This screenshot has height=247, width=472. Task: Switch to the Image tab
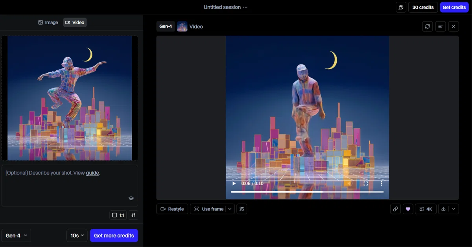tap(48, 22)
